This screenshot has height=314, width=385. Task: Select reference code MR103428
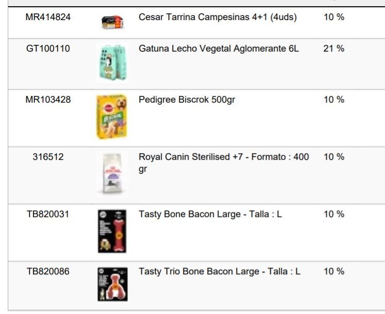click(x=48, y=100)
